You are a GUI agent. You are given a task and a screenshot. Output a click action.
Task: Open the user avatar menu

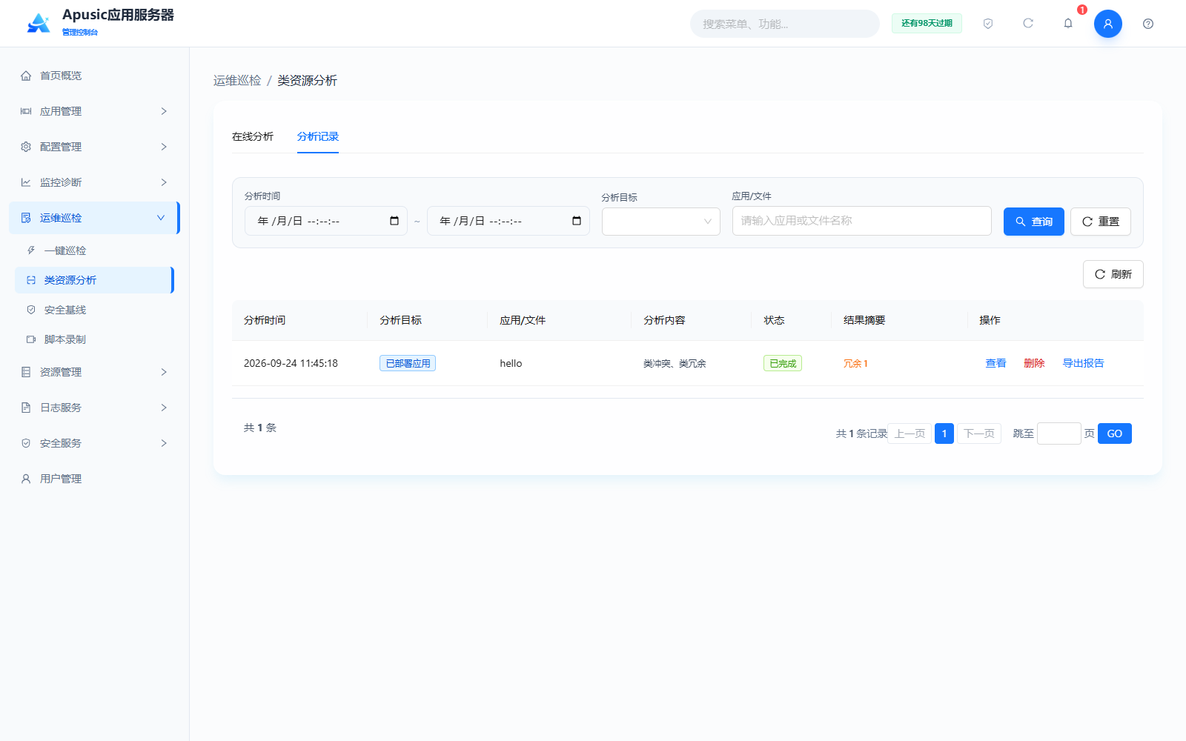[x=1108, y=24]
